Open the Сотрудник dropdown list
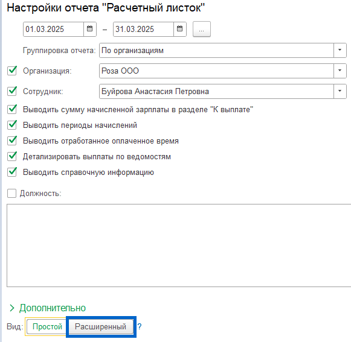Viewport: 351px width, 342px height. click(x=340, y=91)
